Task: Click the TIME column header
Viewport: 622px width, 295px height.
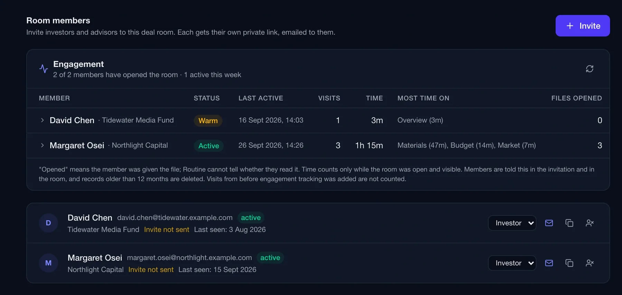Action: tap(374, 98)
